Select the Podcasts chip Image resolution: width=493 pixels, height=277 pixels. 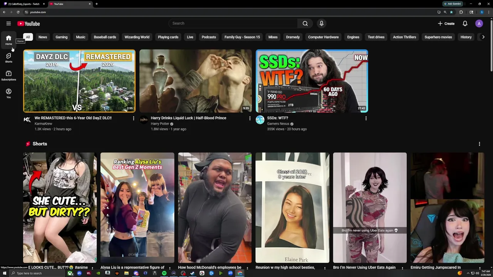209,37
